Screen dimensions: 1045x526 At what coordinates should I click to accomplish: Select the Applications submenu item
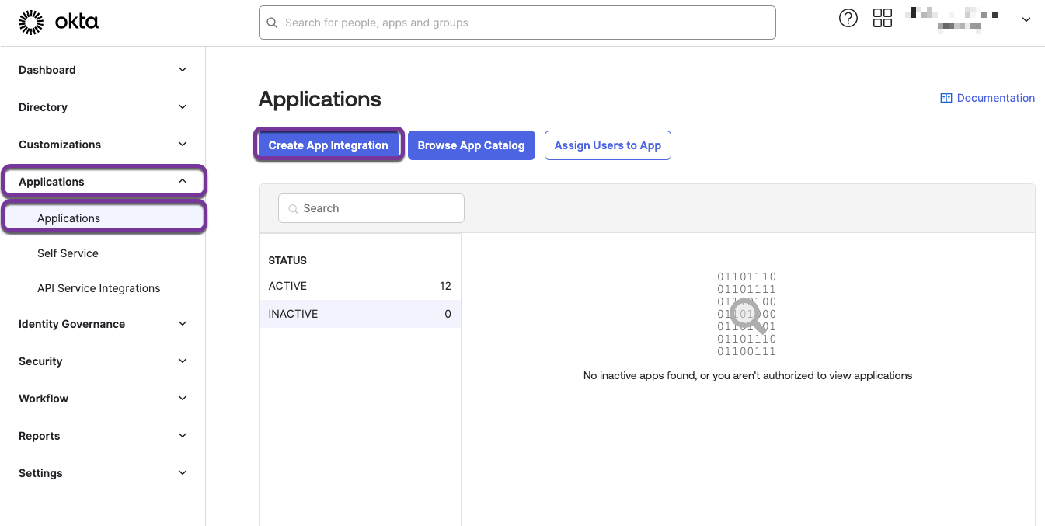click(68, 218)
